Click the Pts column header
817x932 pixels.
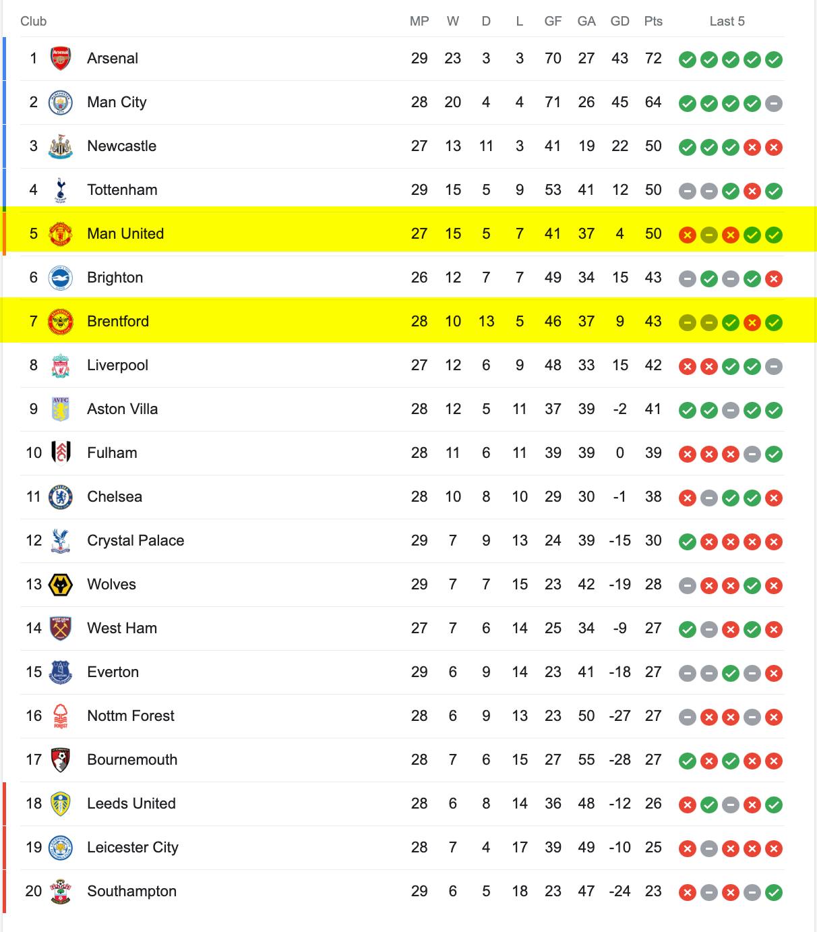(x=653, y=21)
